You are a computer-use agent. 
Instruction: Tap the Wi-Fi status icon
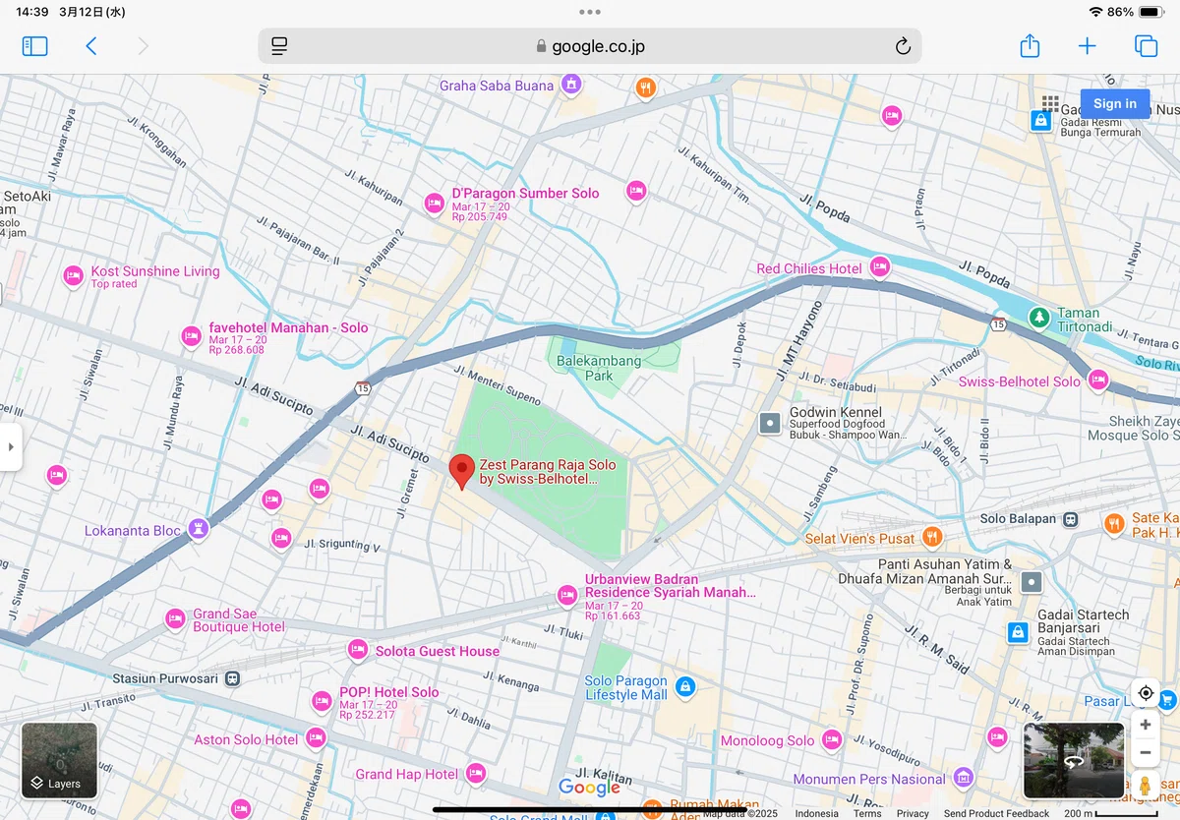click(x=1095, y=12)
